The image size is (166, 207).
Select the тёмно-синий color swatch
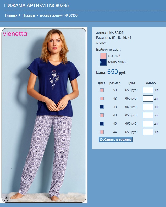coord(103,62)
